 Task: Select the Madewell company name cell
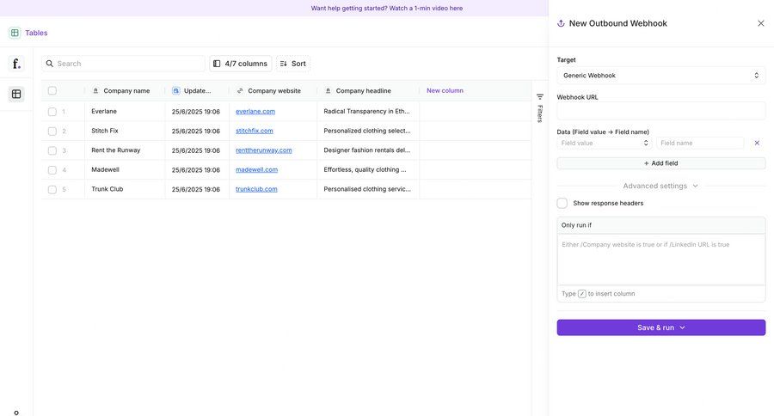point(125,170)
